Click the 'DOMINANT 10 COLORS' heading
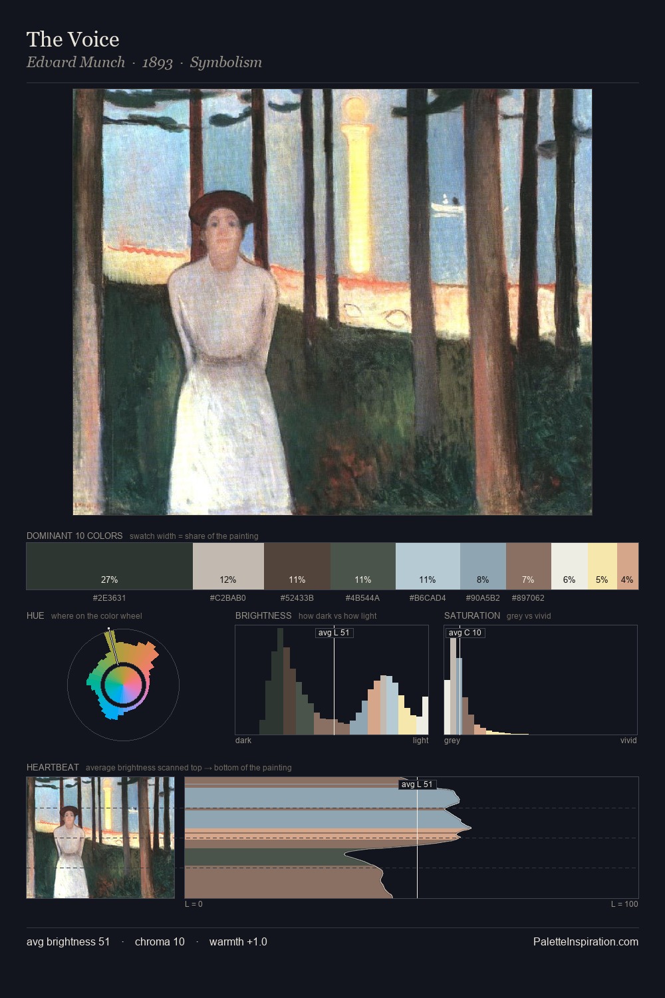 [x=74, y=536]
